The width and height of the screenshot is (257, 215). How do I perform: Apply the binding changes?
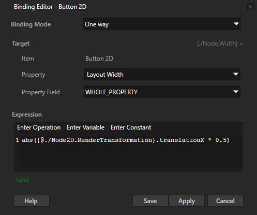point(187,201)
